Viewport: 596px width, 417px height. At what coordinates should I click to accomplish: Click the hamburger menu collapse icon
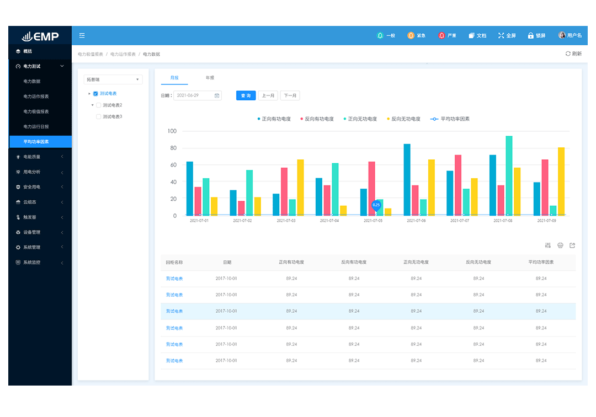[x=82, y=36]
